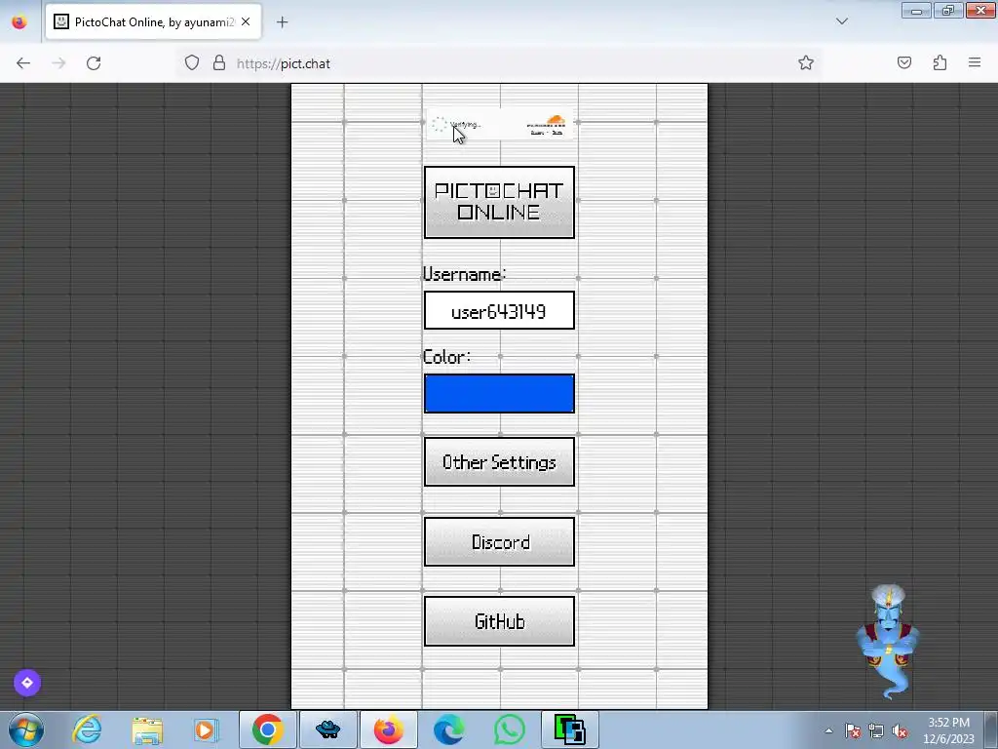Click the PictoChat Online logo button
The height and width of the screenshot is (749, 998).
[x=499, y=202]
